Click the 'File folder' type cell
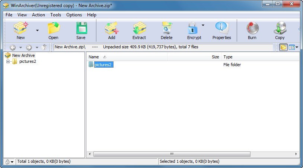 232,65
